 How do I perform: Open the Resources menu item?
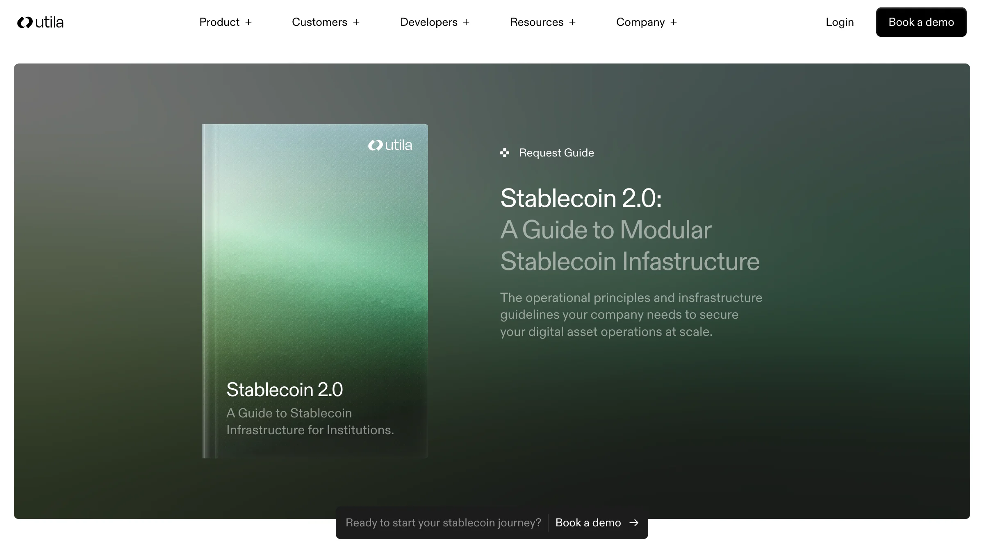tap(536, 22)
